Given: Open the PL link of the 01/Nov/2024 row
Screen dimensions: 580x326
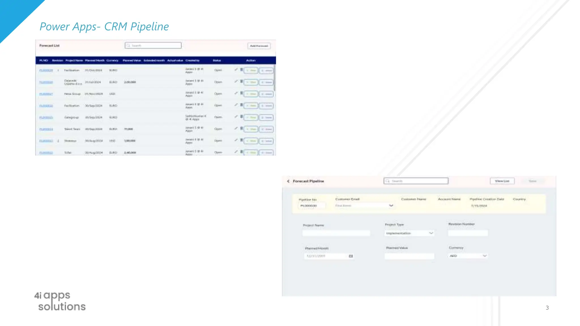Looking at the screenshot, I should pos(46,94).
